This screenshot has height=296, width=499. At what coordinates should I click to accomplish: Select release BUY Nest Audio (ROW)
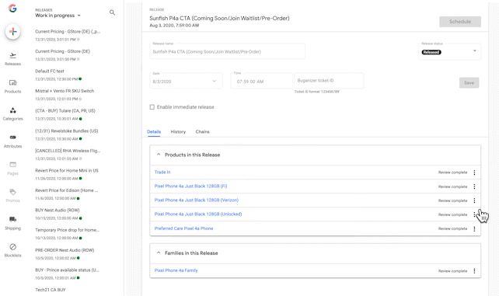coord(58,214)
